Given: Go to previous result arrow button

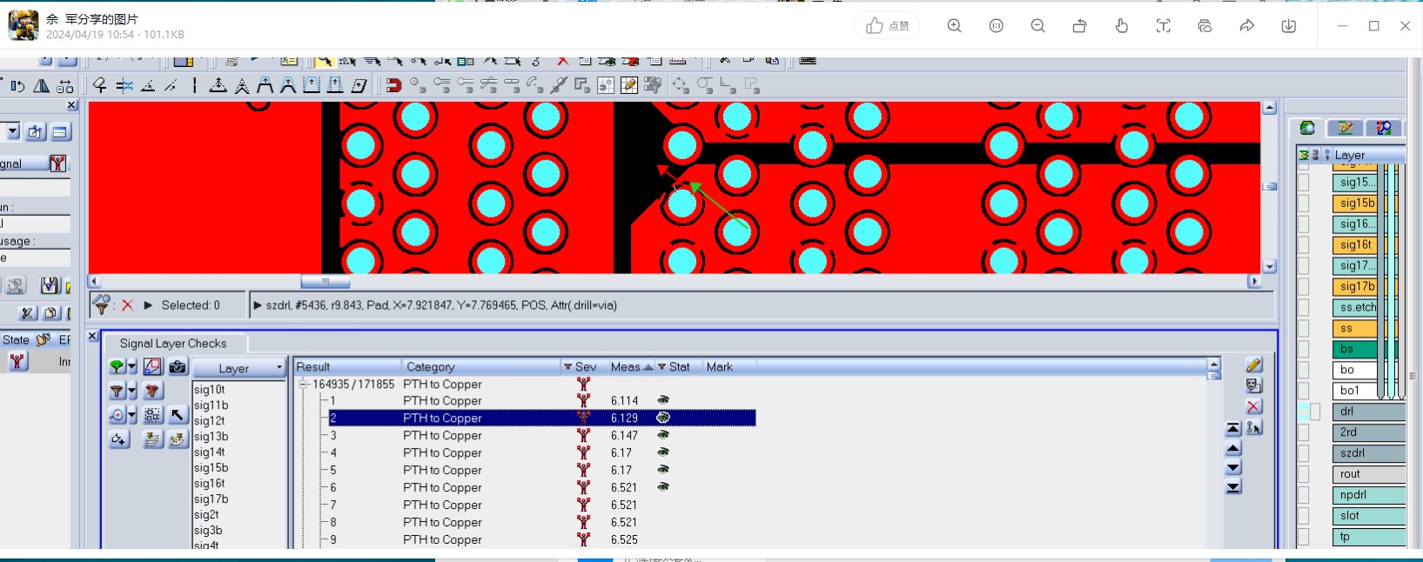Looking at the screenshot, I should pyautogui.click(x=1233, y=448).
